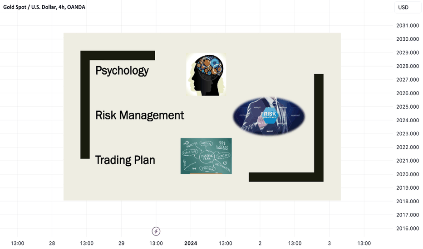Image resolution: width=423 pixels, height=249 pixels.
Task: Click the 2031.000 price label
Action: [408, 25]
